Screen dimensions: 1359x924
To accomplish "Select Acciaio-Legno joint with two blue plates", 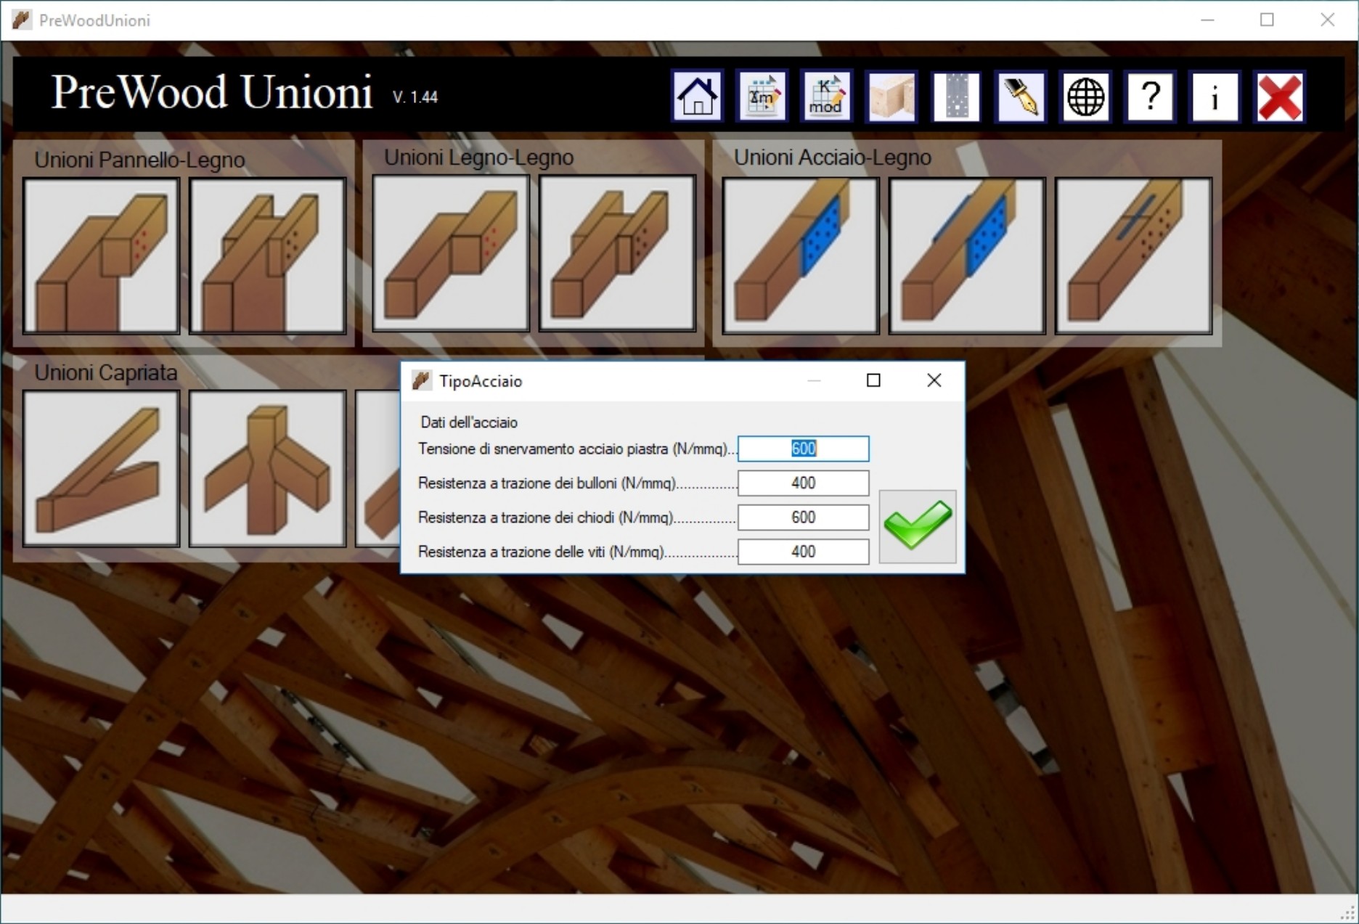I will click(x=967, y=256).
